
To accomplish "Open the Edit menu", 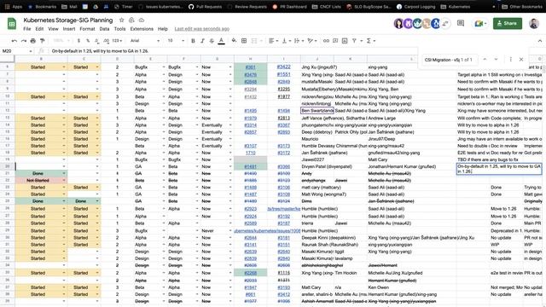I will click(x=39, y=29).
